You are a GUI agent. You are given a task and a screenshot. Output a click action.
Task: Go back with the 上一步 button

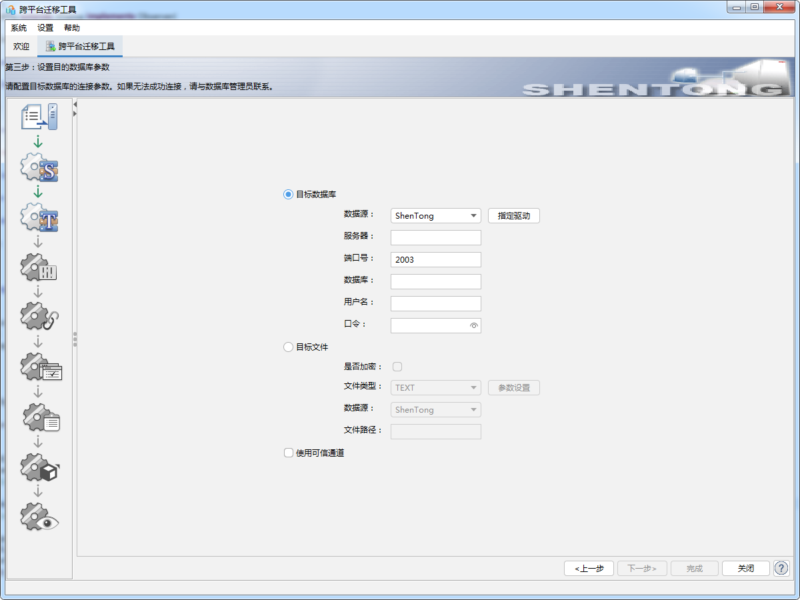coord(589,568)
